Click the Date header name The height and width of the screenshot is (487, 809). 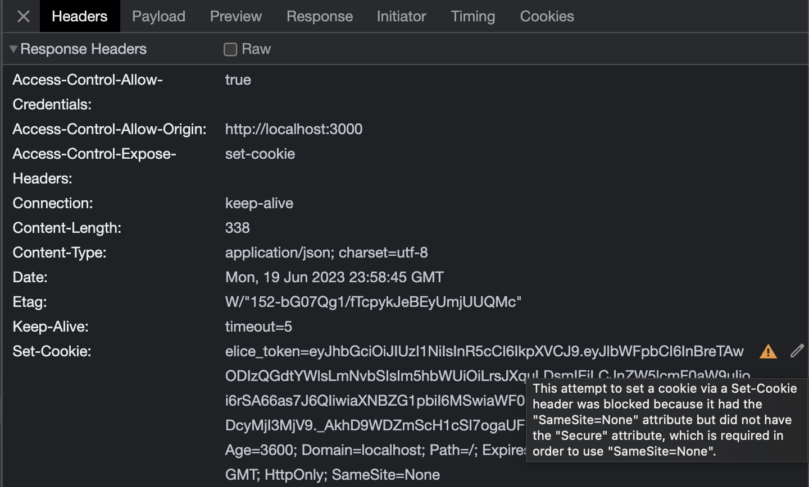30,277
